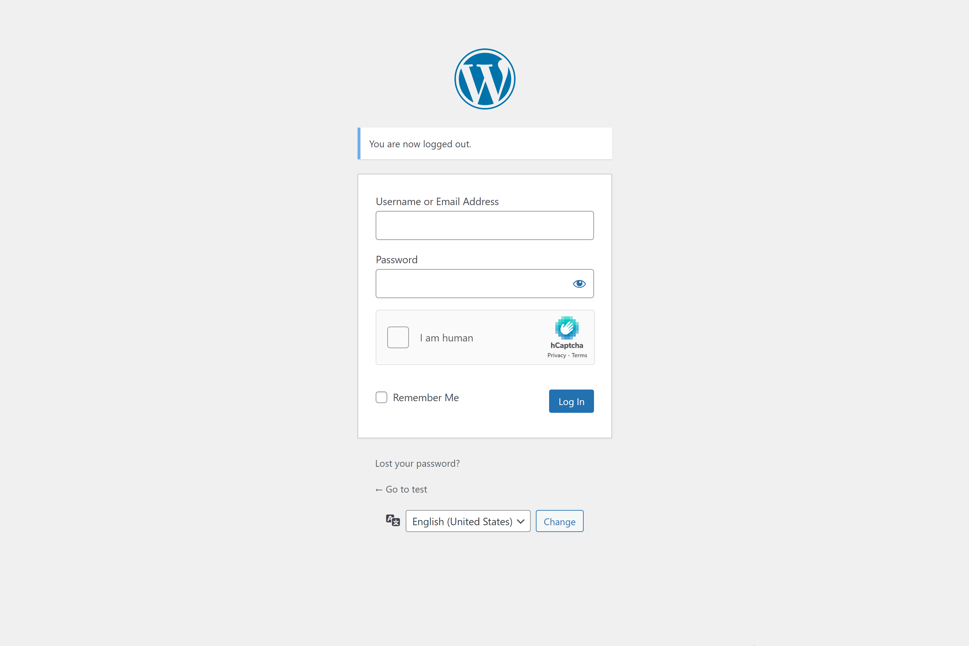Click the logged out notification area
969x646 pixels.
pyautogui.click(x=484, y=143)
